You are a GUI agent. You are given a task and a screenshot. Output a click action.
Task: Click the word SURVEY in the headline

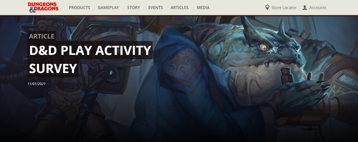(53, 68)
